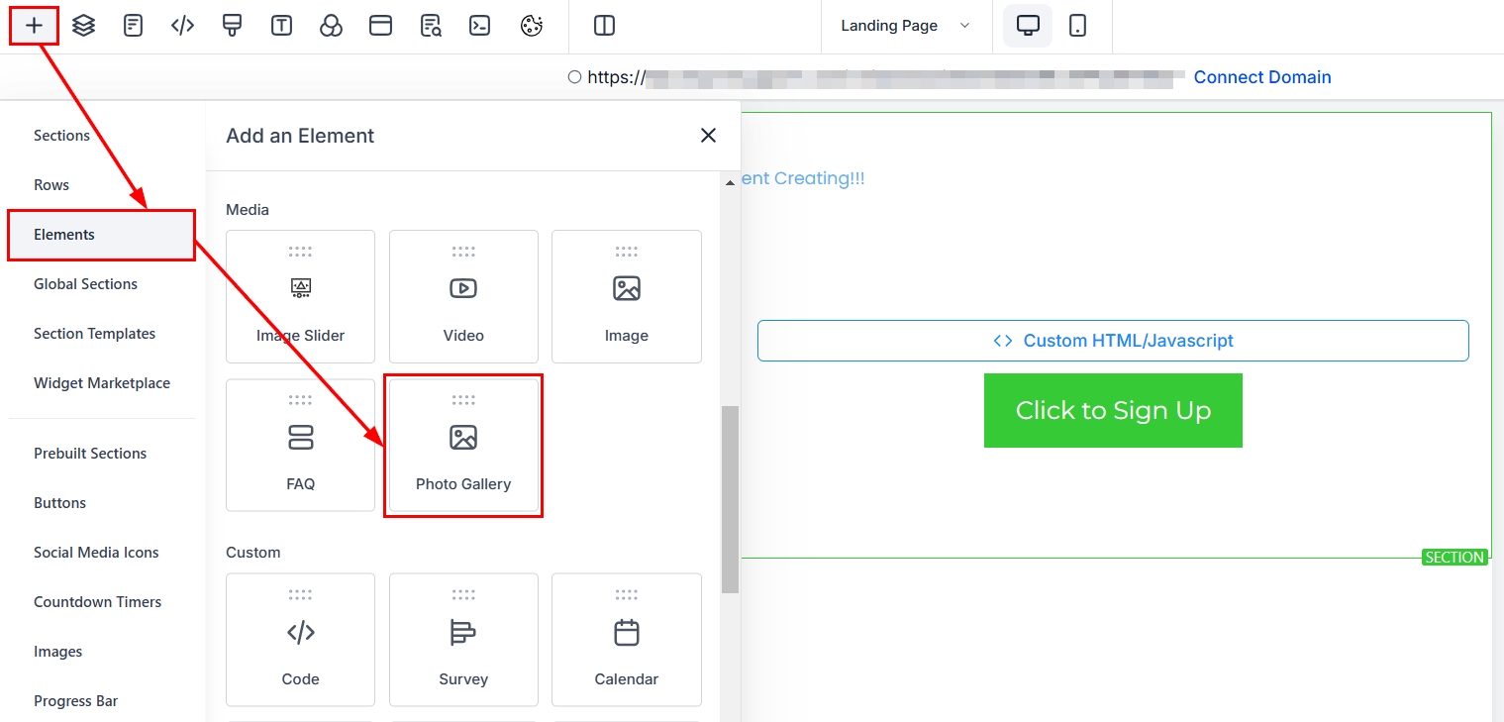Viewport: 1504px width, 722px height.
Task: Open Section Templates in left menu
Action: 94,334
